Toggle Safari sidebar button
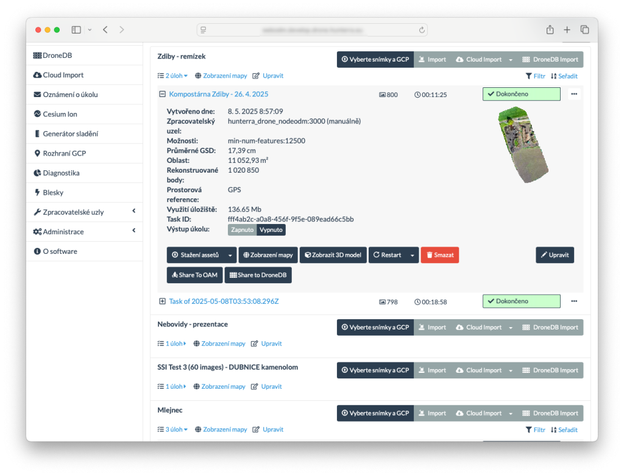 pyautogui.click(x=76, y=30)
